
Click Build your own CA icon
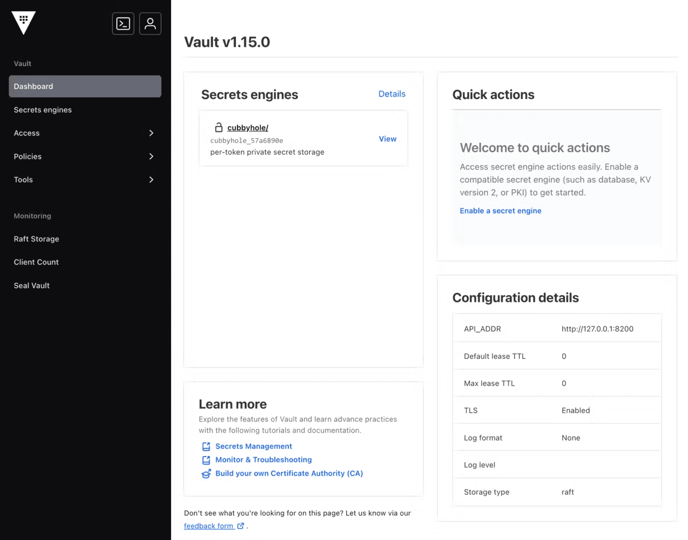pyautogui.click(x=205, y=473)
